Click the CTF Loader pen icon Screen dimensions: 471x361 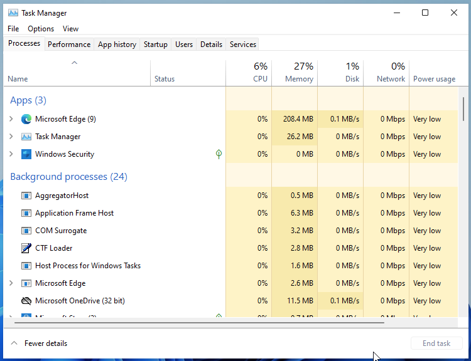click(26, 248)
